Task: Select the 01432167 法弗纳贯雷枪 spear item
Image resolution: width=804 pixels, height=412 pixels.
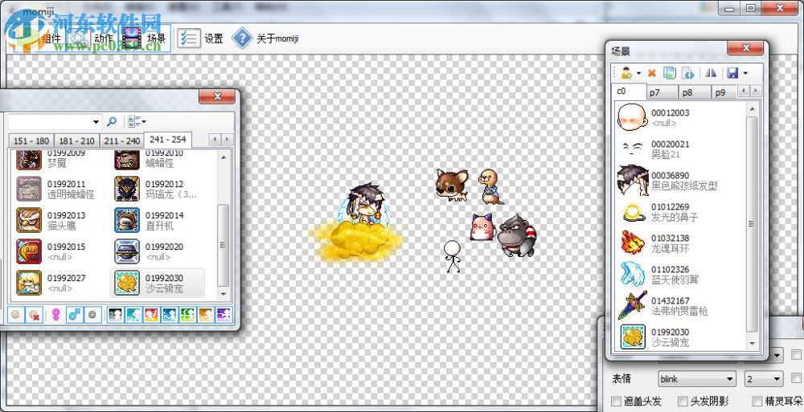Action: [x=680, y=305]
